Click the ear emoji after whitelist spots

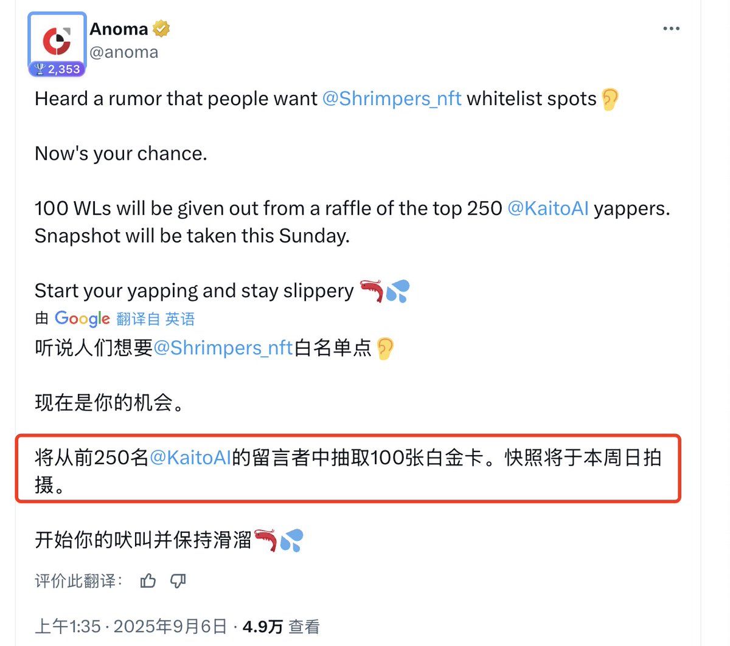(610, 99)
